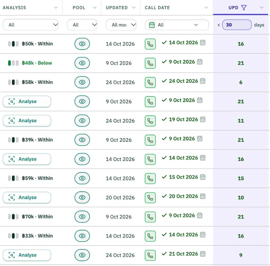Click Analyse in the row with 19 Oct call date

point(27,121)
